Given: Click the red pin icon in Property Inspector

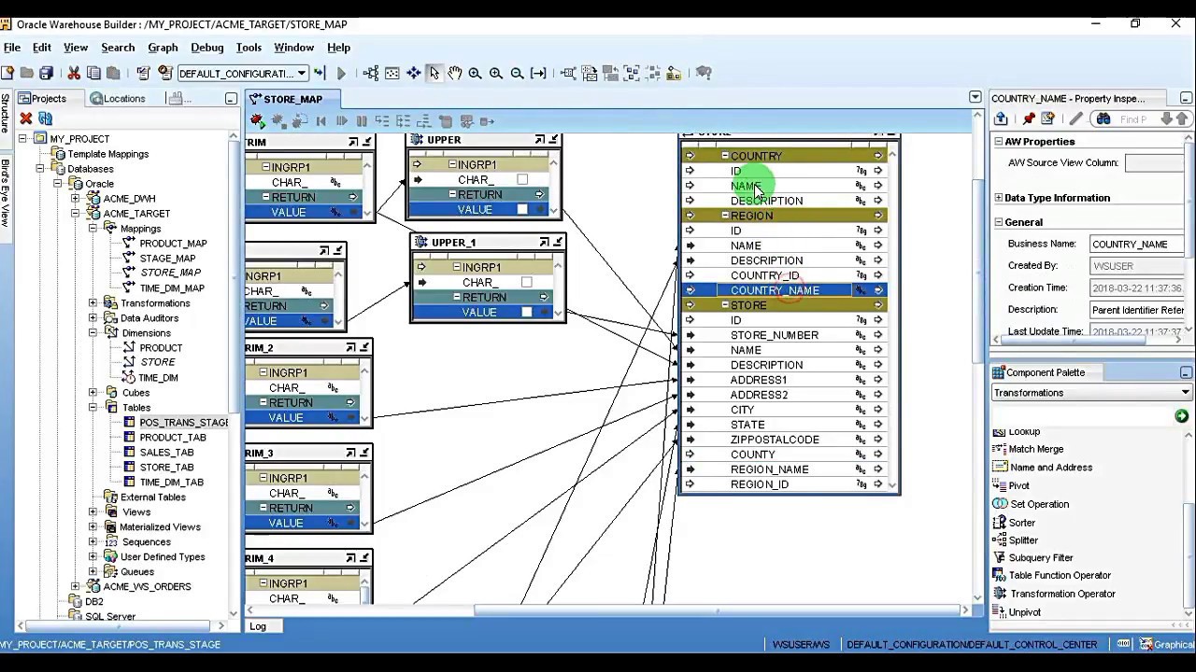Looking at the screenshot, I should click(1029, 119).
